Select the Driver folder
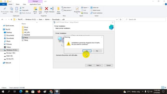The height and width of the screenshot is (94, 167). point(26,27)
